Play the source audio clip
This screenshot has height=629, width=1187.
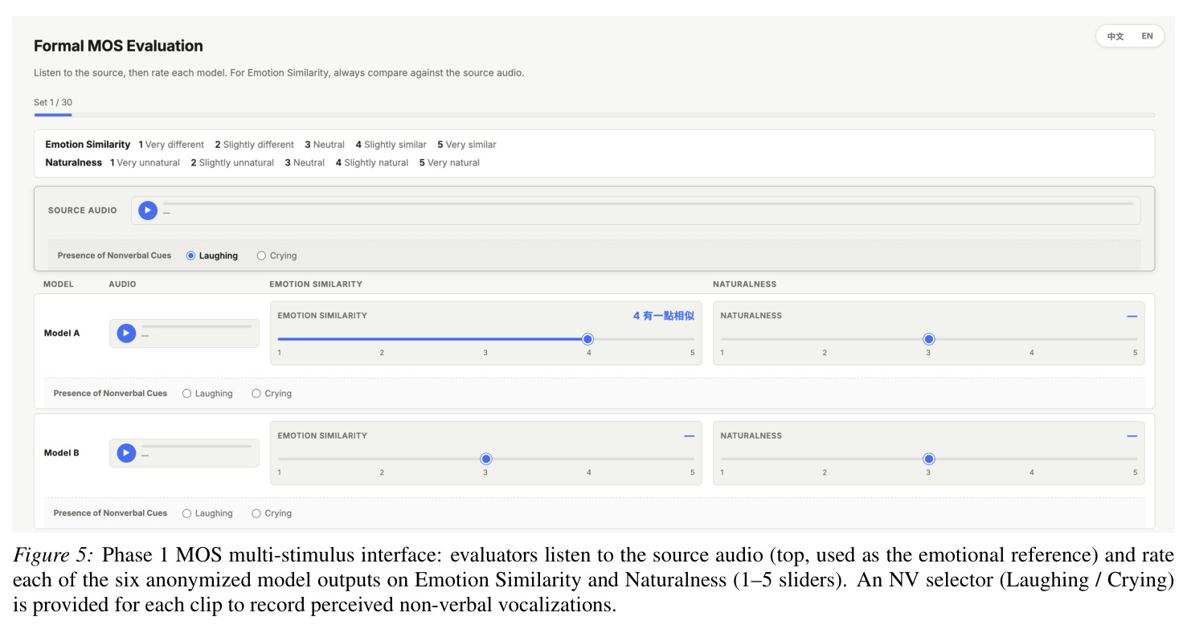pyautogui.click(x=147, y=210)
